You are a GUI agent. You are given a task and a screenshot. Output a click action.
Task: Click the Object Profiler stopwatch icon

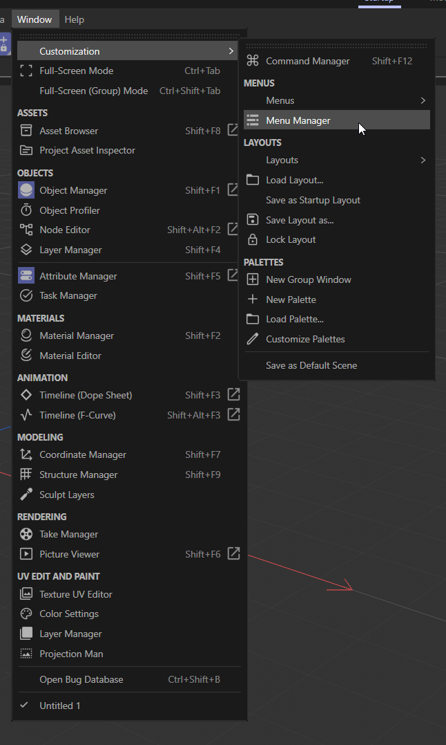click(26, 210)
